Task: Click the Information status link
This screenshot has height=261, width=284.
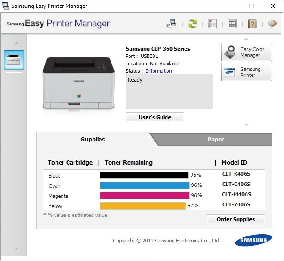Action: click(x=159, y=71)
